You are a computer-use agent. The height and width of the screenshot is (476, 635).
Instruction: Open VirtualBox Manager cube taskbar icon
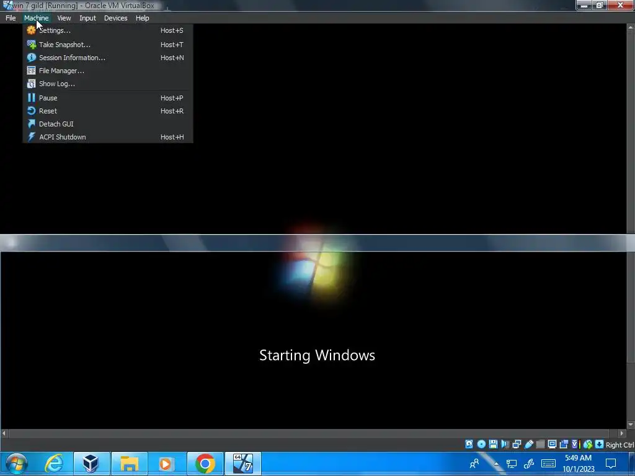91,464
